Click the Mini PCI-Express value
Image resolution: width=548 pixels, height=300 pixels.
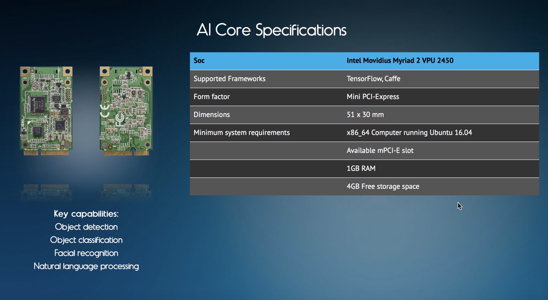coord(373,97)
